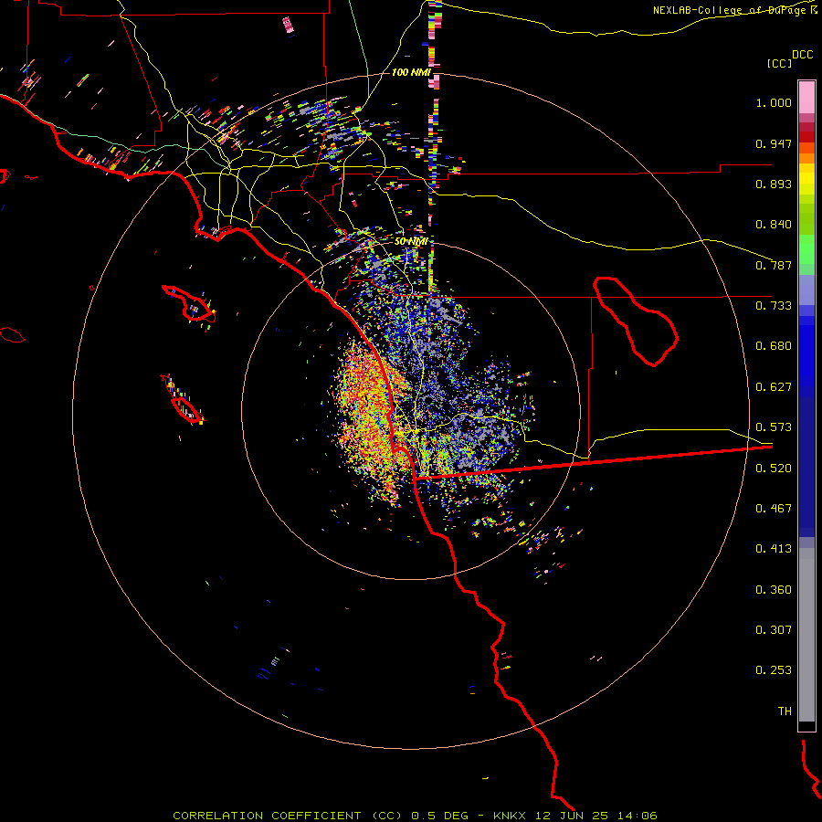
Task: Click the 0.573 legend value
Action: (774, 427)
